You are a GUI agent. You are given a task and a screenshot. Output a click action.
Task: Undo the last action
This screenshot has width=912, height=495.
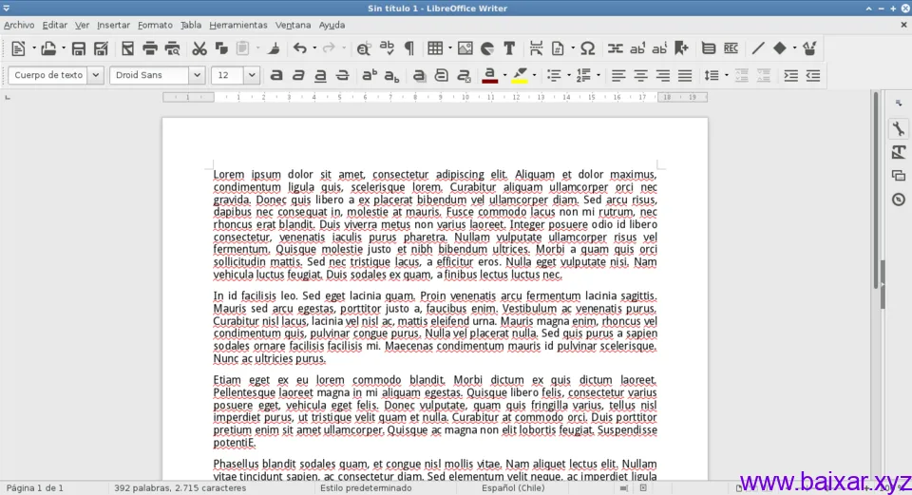coord(299,48)
